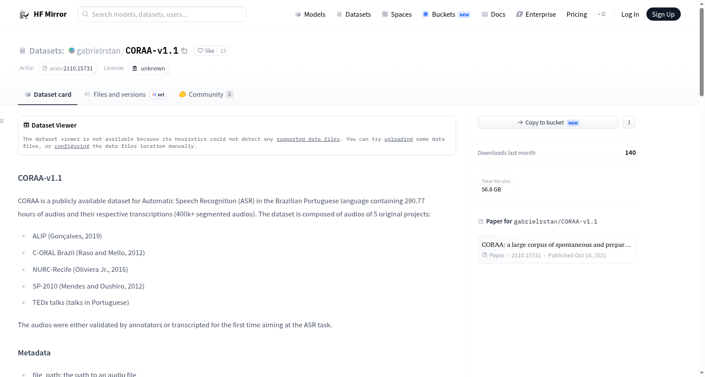This screenshot has width=705, height=377.
Task: Click the "NURC-Recife (Oliviera Jr., 2016)" list item
Action: click(x=80, y=269)
